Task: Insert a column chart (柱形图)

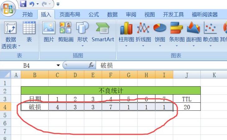Action: [x=126, y=34]
